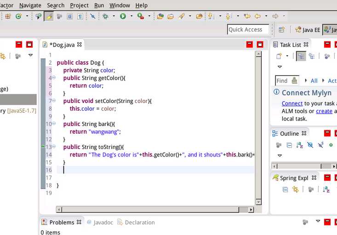Collapse the bark() method fold marker
This screenshot has width=337, height=235.
click(54, 123)
